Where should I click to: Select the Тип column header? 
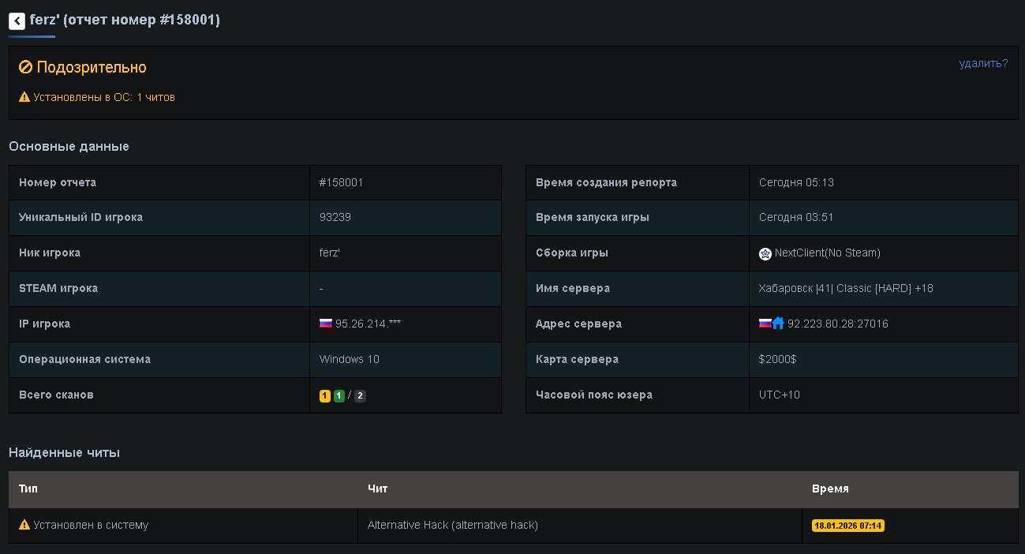[x=28, y=488]
